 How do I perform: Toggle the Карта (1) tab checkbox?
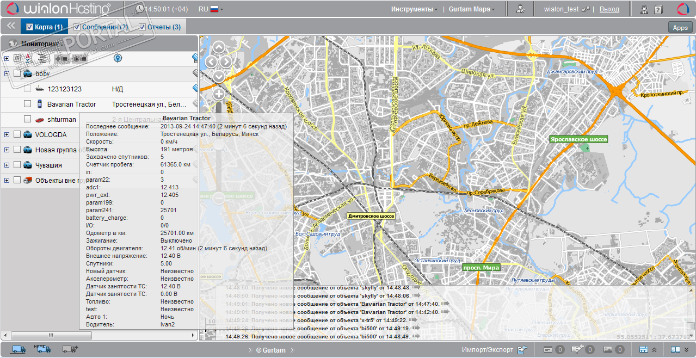(30, 27)
